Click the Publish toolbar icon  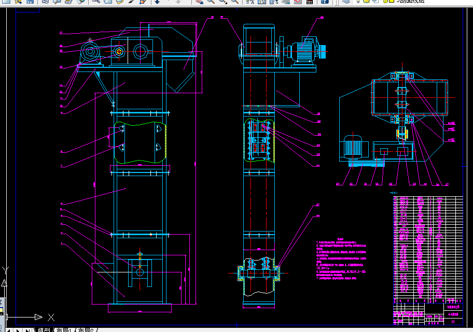(x=68, y=2)
